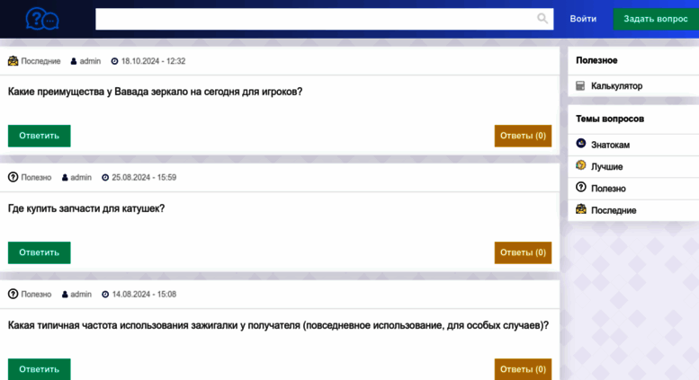Open the Знатокам topic
The image size is (699, 380).
[x=610, y=145]
